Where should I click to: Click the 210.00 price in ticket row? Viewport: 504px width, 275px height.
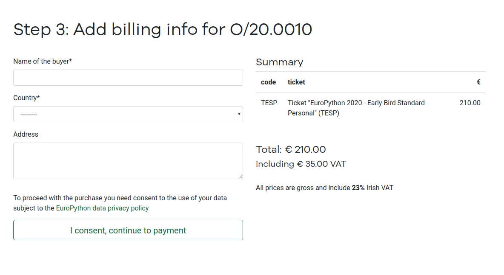(x=470, y=103)
